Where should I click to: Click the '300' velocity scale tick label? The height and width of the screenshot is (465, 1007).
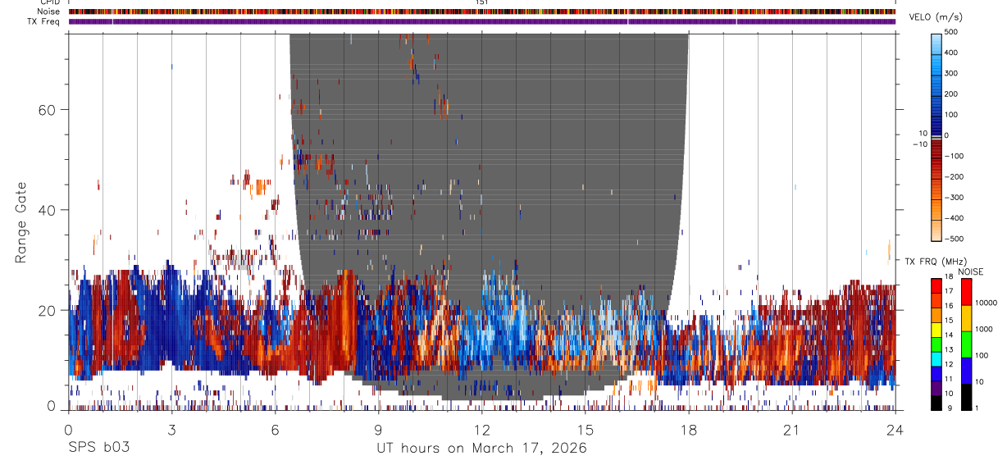point(952,73)
